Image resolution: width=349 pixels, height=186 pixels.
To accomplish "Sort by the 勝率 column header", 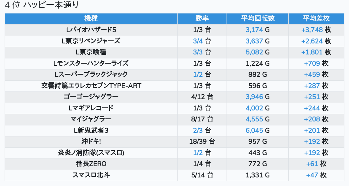I will click(x=202, y=18).
